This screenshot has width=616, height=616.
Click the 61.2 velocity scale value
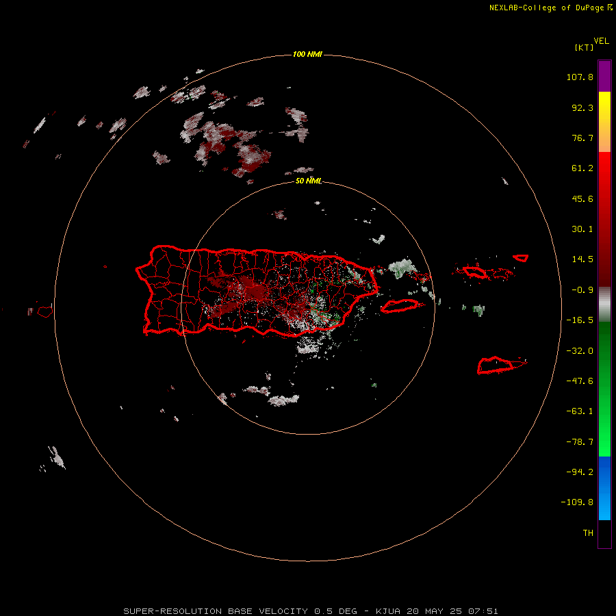[582, 168]
